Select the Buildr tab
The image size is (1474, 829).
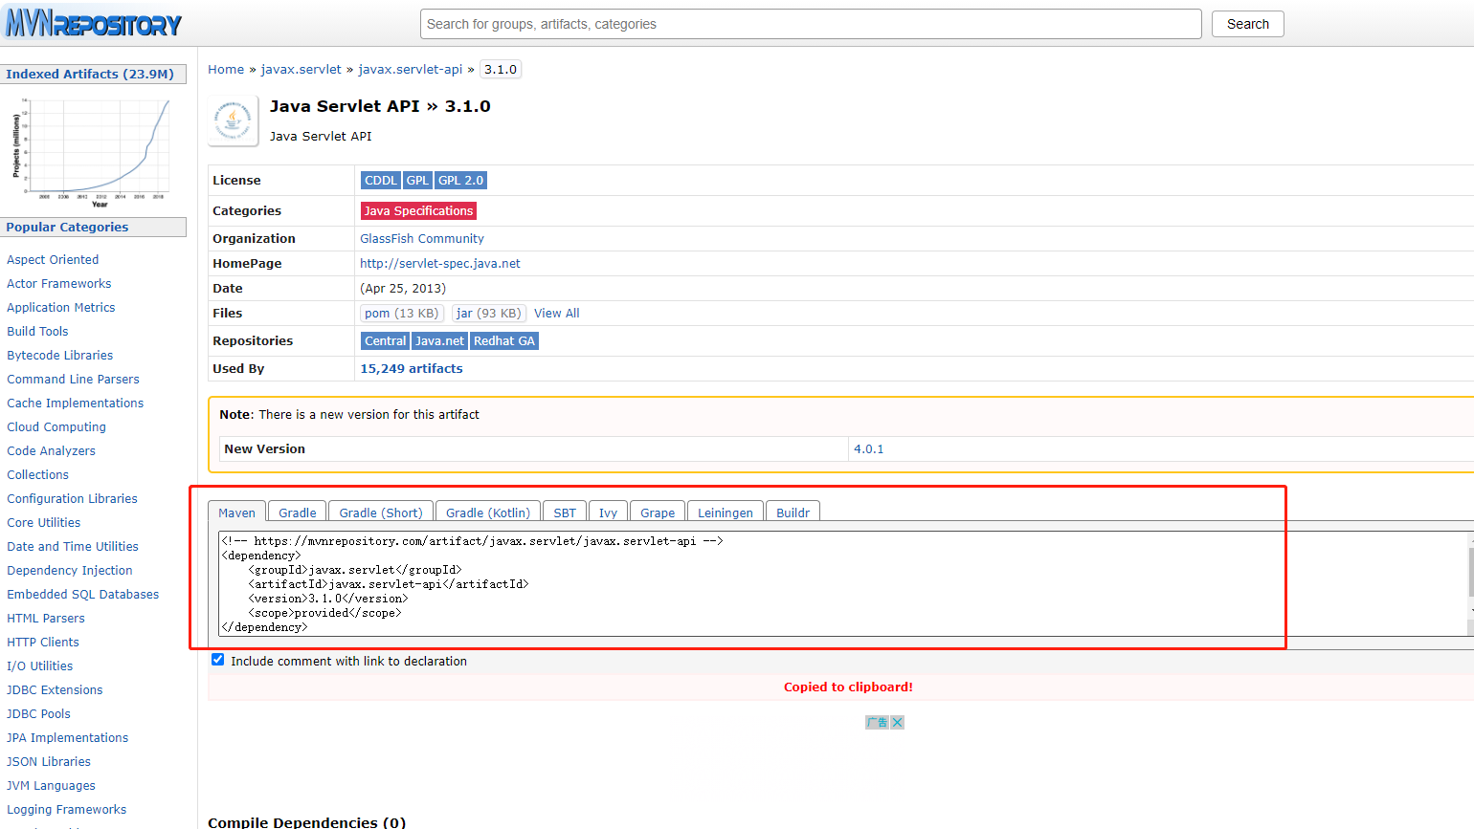click(793, 513)
